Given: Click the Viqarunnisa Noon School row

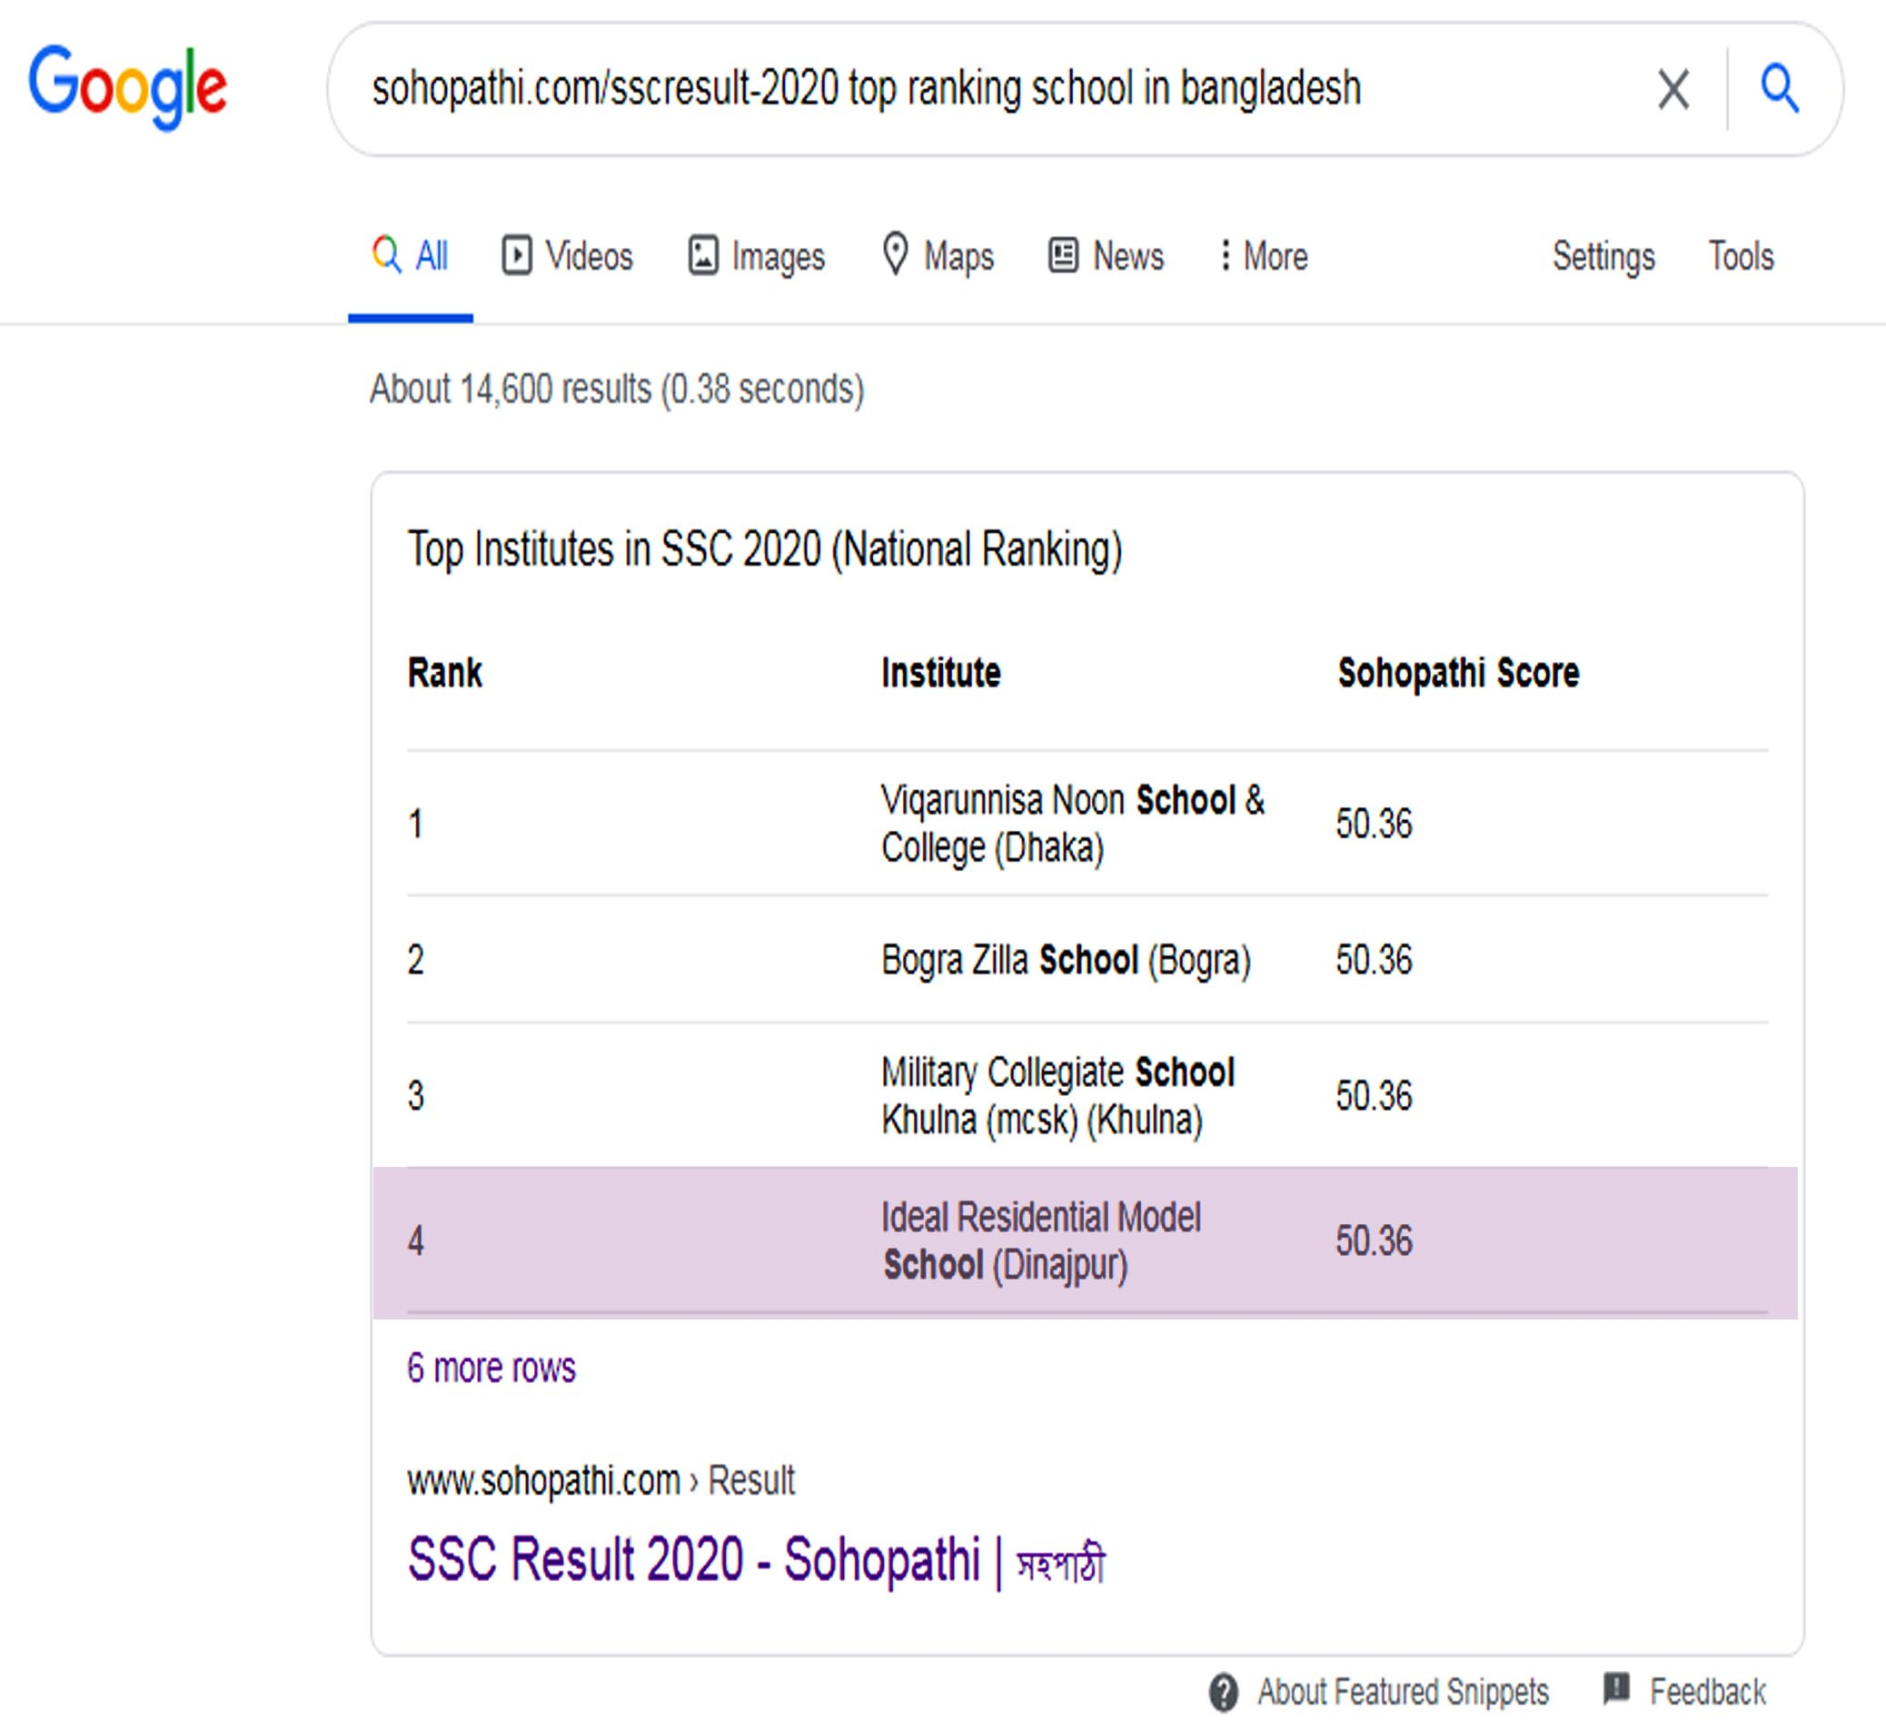Looking at the screenshot, I should [1071, 825].
